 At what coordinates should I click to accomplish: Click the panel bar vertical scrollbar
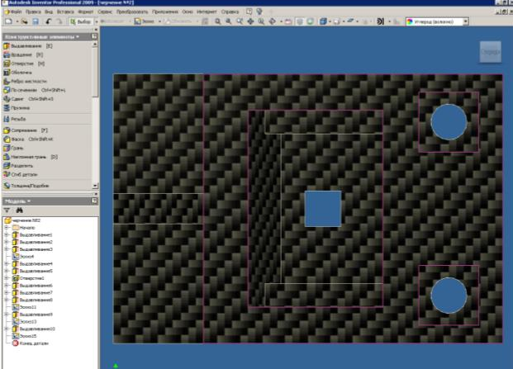click(x=95, y=72)
